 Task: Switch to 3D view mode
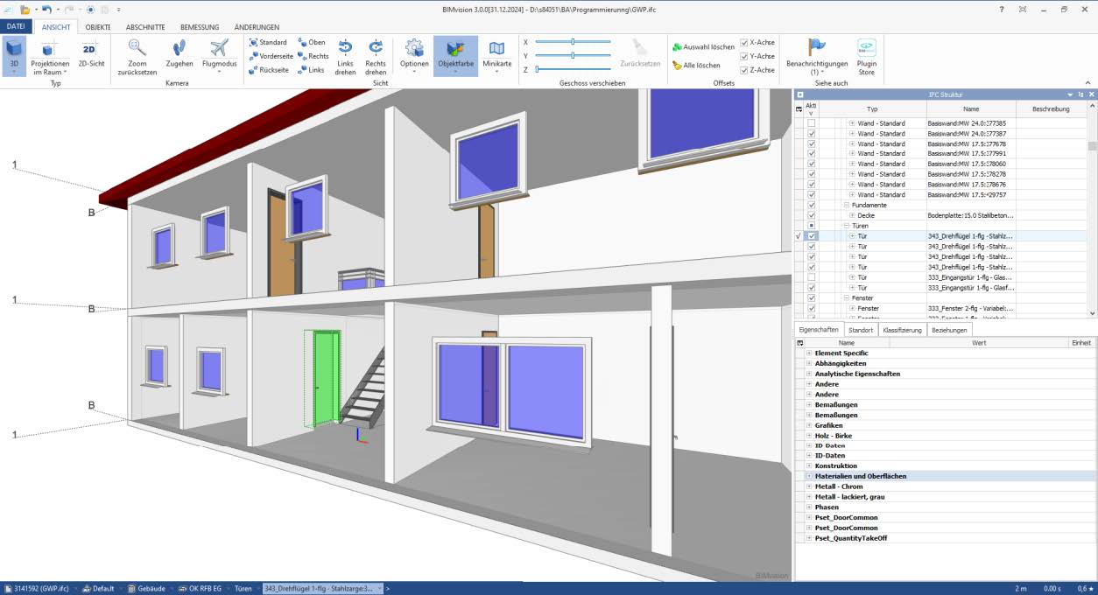click(14, 56)
